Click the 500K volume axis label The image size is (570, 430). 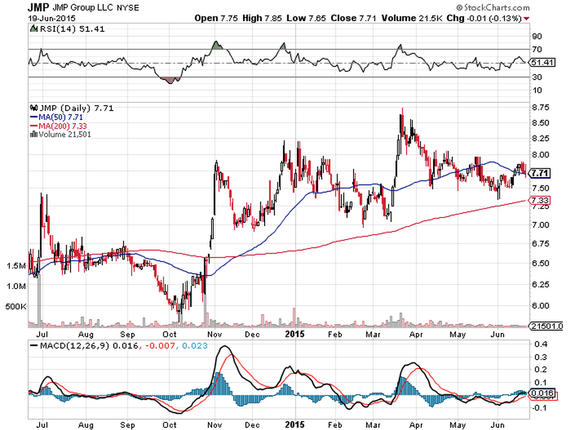[16, 307]
